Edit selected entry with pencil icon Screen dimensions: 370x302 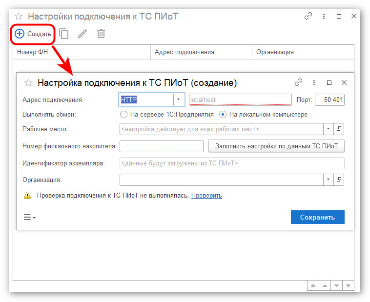tap(82, 34)
